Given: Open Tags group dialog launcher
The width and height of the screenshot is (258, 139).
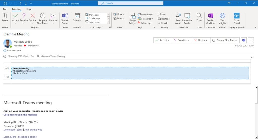Looking at the screenshot, I should coord(154,27).
